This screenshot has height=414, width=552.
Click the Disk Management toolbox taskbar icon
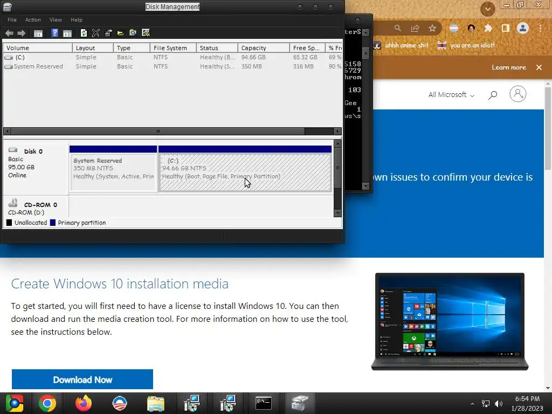[x=300, y=403]
